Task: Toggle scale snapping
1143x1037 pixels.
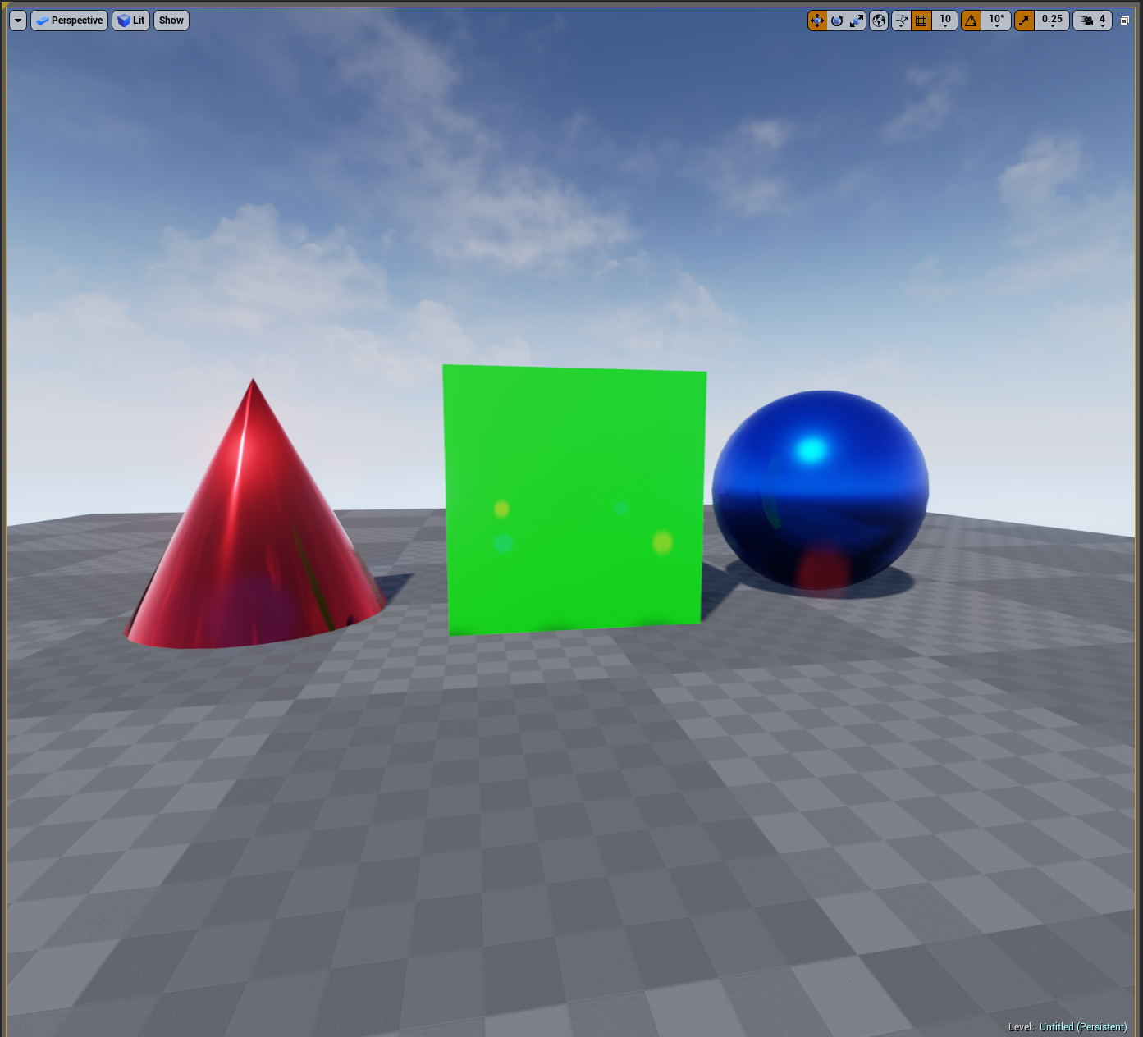Action: click(1024, 21)
